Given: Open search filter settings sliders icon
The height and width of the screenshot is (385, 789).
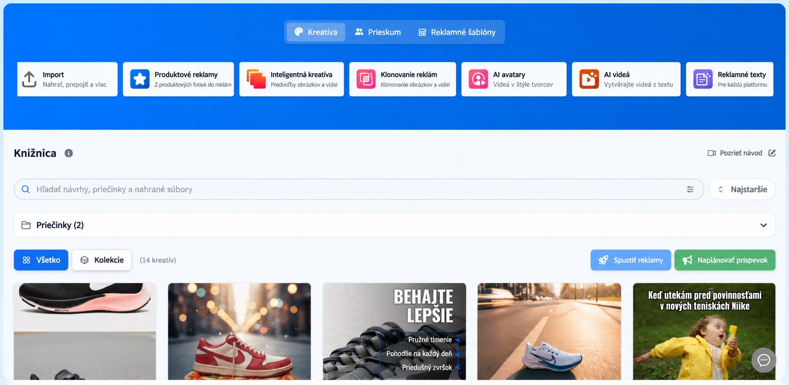Looking at the screenshot, I should click(x=690, y=189).
